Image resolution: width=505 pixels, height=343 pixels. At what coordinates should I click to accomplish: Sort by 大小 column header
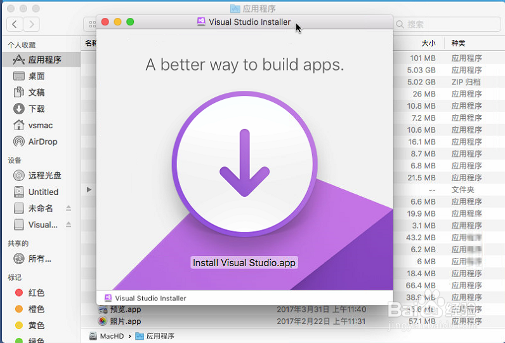click(x=428, y=43)
